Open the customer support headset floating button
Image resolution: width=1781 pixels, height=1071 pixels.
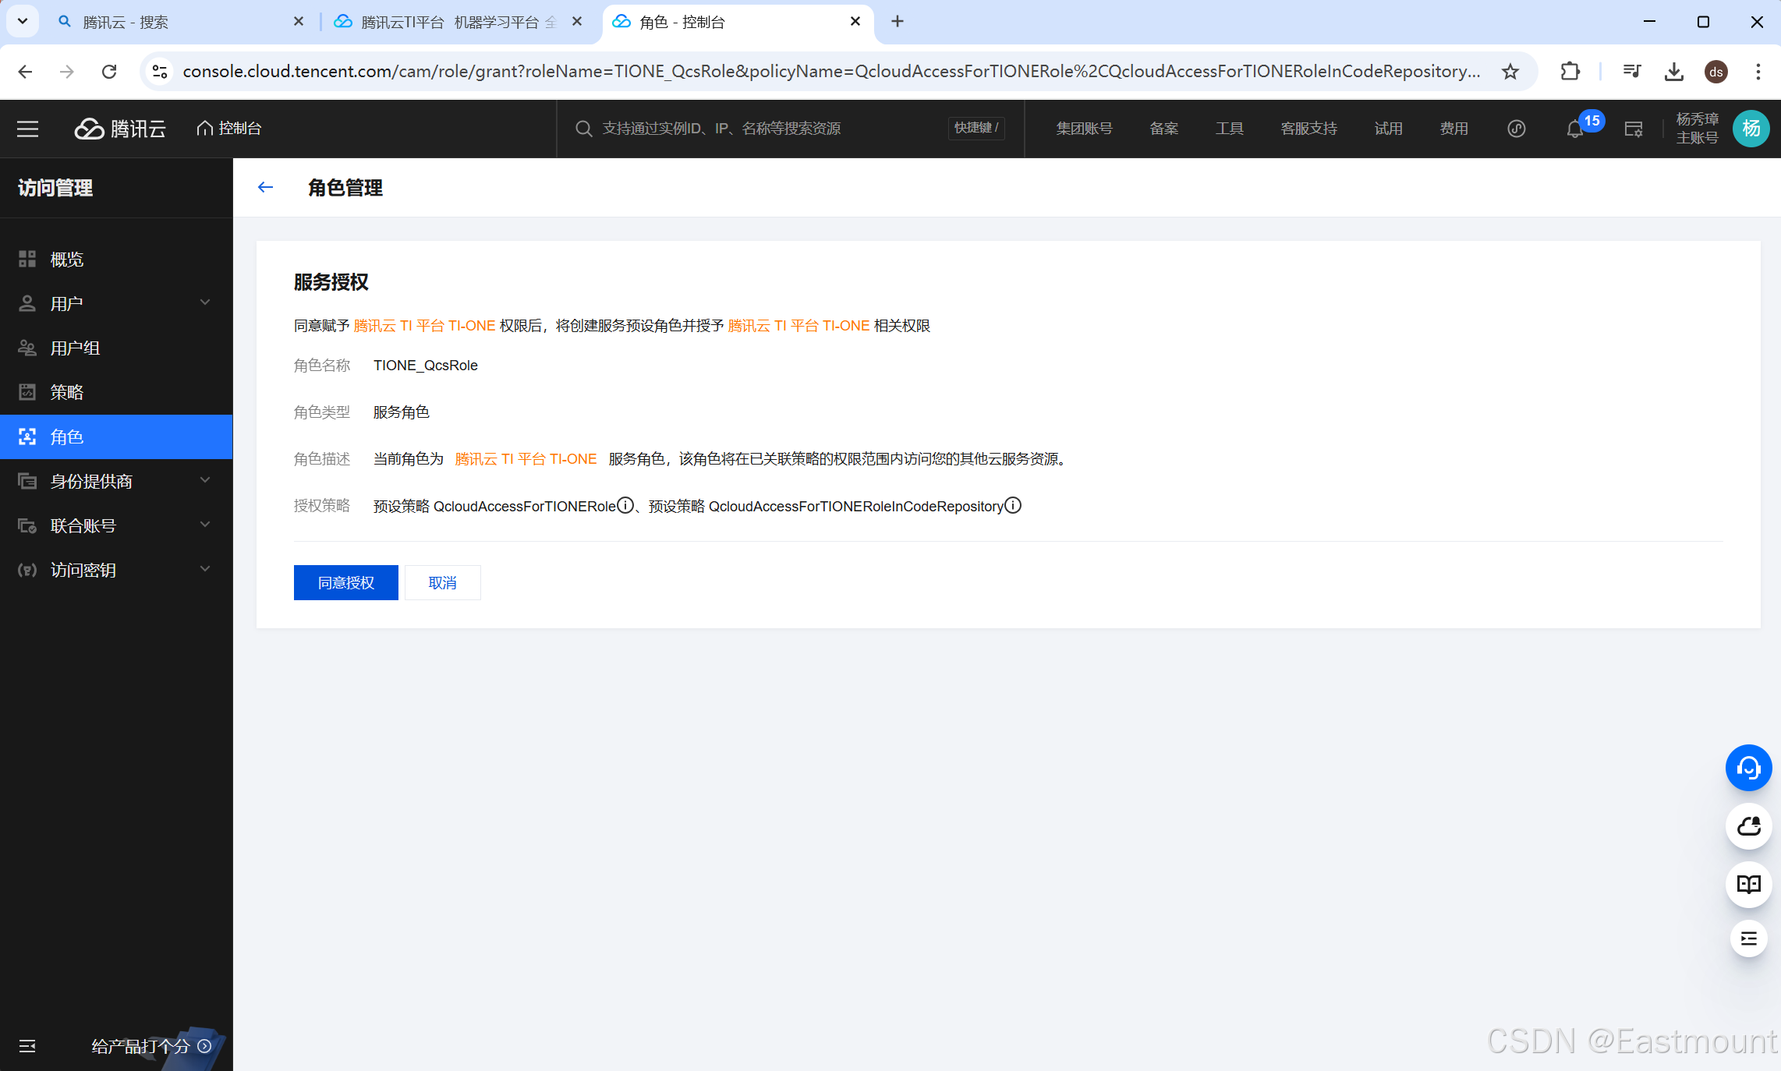[x=1748, y=768]
